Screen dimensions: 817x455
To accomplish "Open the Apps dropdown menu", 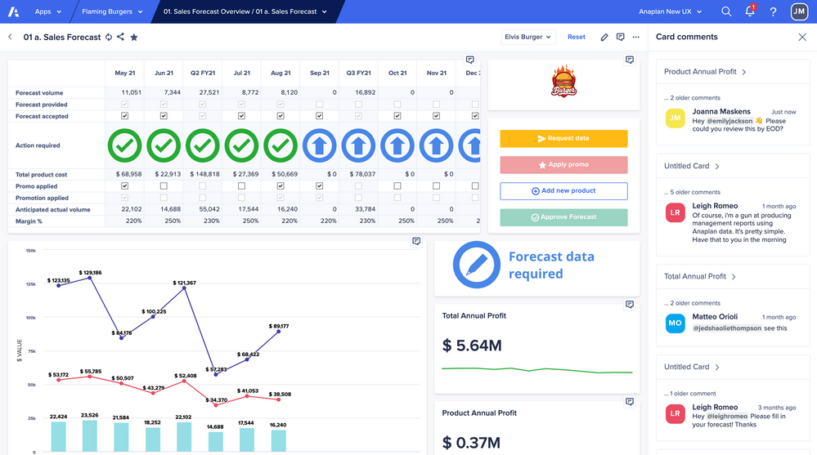I will pyautogui.click(x=47, y=11).
